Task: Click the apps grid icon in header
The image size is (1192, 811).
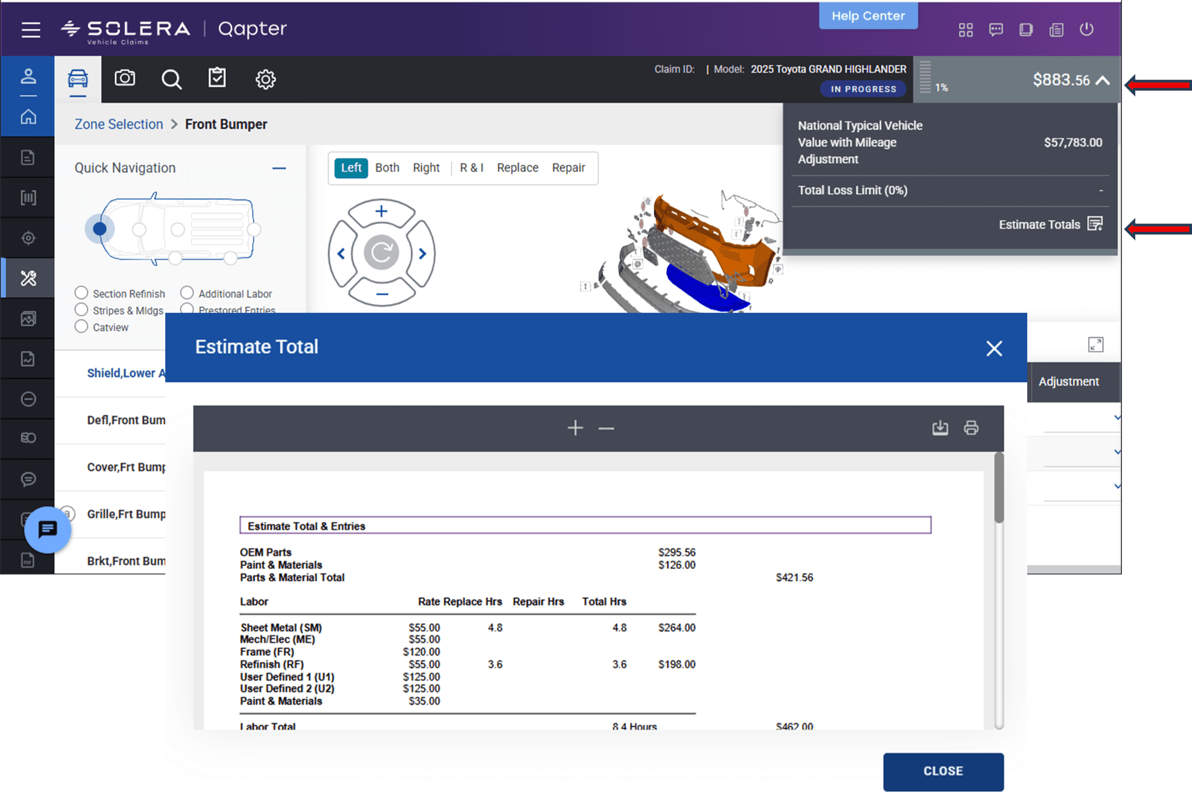Action: (966, 30)
